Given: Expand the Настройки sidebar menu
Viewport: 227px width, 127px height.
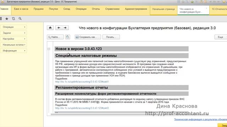Looking at the screenshot, I should [13, 39].
